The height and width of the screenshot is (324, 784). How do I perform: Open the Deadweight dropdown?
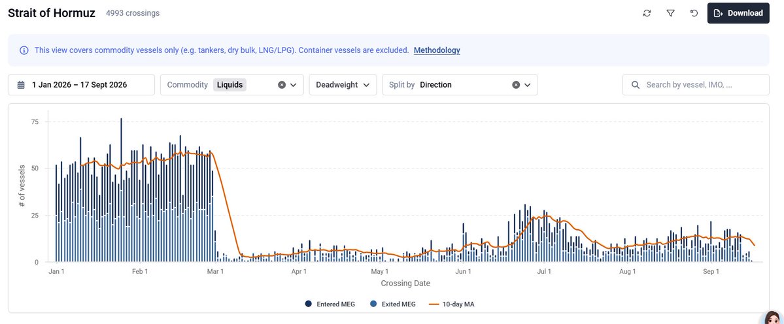point(343,85)
